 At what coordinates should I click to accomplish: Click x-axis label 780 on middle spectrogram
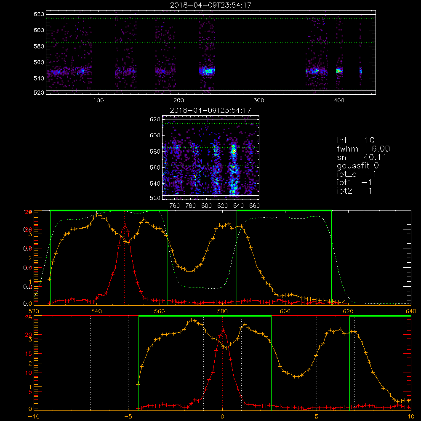pyautogui.click(x=191, y=206)
